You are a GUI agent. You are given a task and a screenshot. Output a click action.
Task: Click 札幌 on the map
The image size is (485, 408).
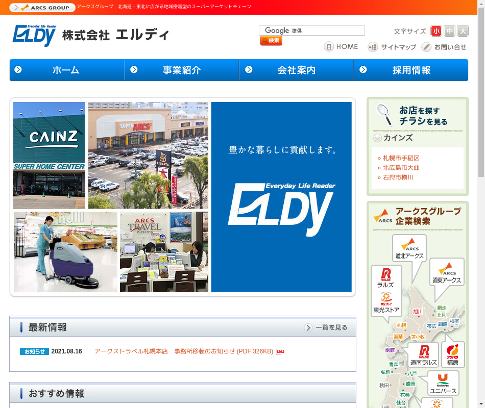[x=401, y=325]
